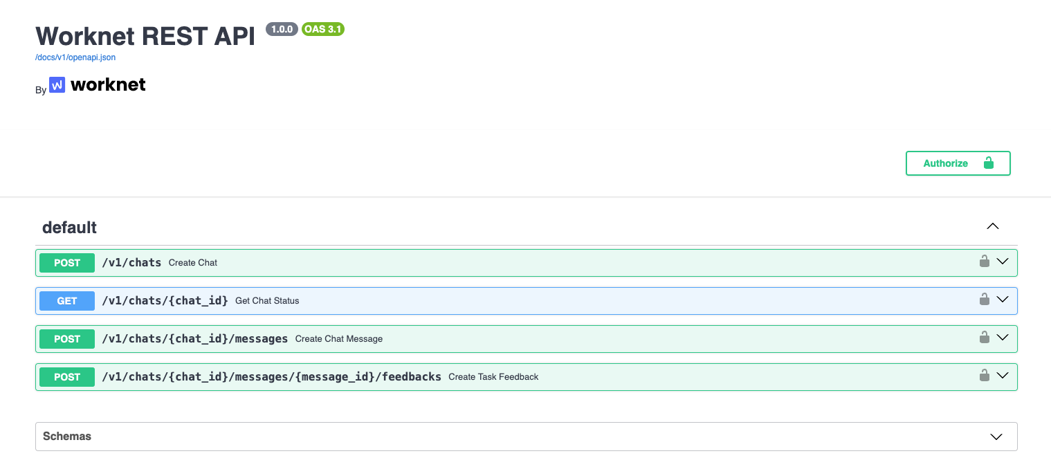The height and width of the screenshot is (476, 1051).
Task: Click the Worknet logo icon
Action: point(57,85)
